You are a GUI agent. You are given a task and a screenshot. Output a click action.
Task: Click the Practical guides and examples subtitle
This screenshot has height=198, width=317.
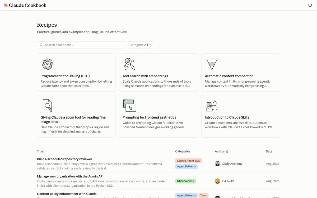point(82,32)
